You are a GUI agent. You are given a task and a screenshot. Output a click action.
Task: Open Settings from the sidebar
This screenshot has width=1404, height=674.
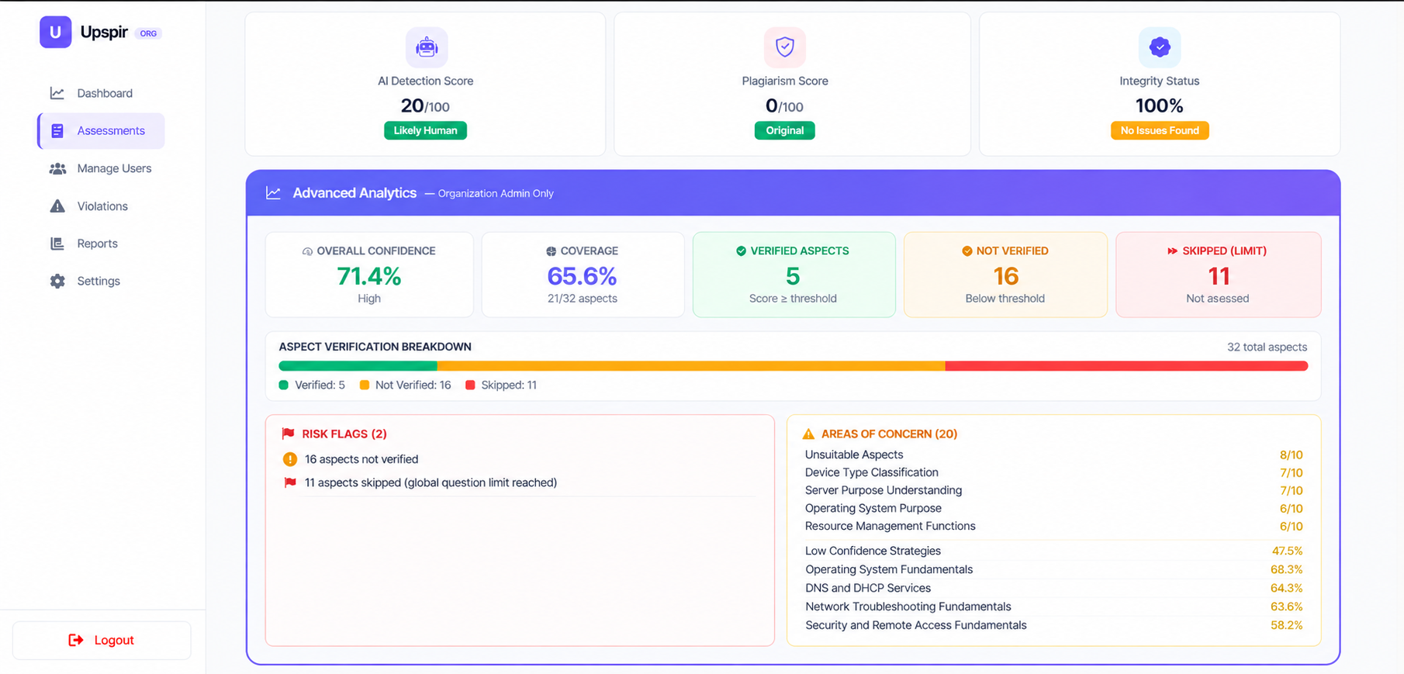101,281
